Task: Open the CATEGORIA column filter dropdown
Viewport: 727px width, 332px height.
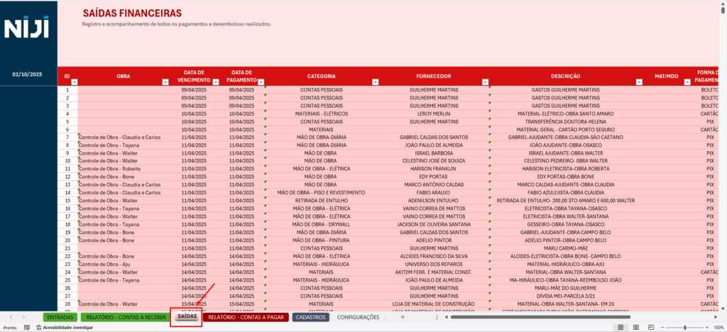Action: (373, 82)
